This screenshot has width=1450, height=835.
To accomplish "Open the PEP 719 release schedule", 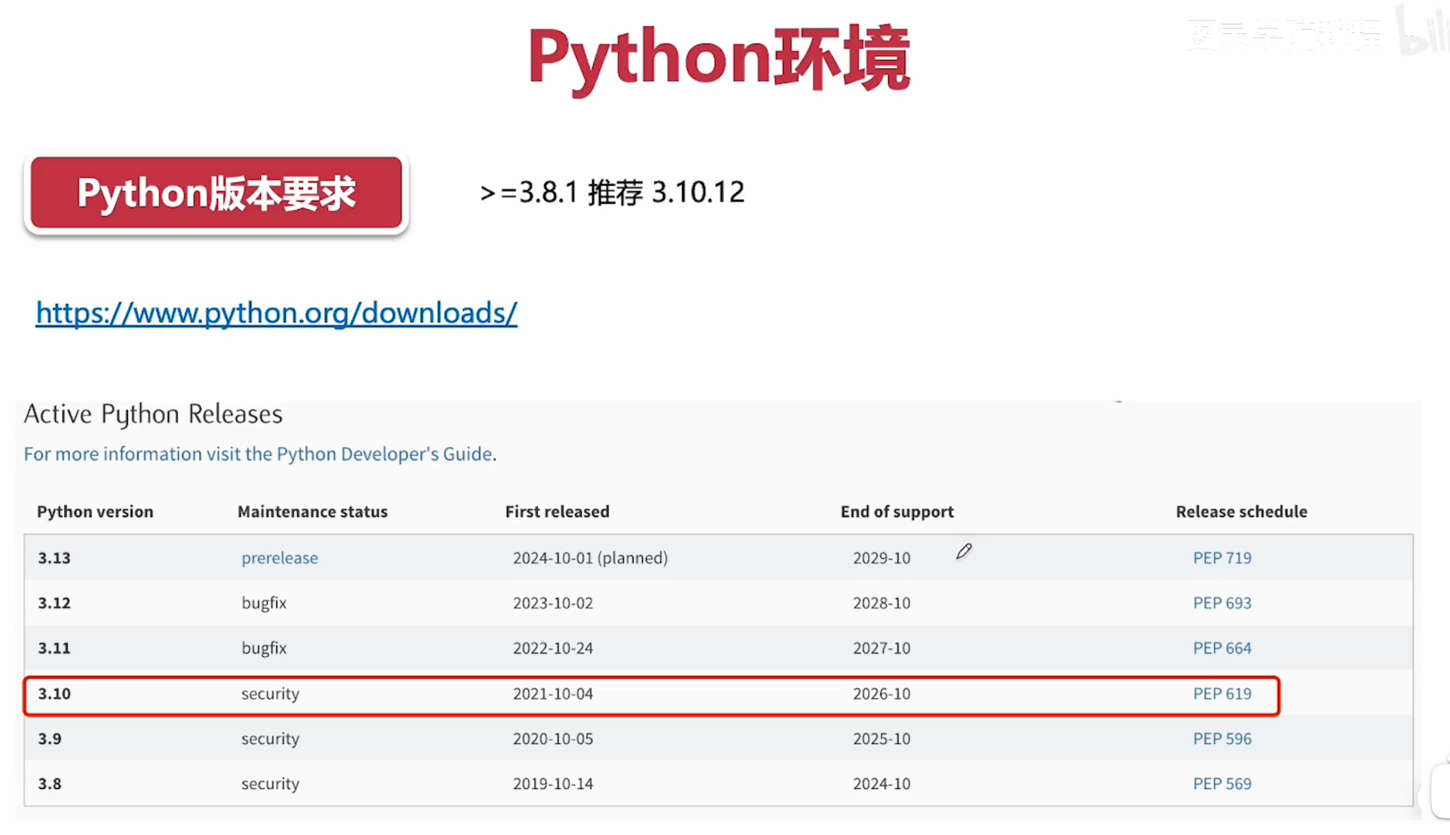I will (1222, 558).
